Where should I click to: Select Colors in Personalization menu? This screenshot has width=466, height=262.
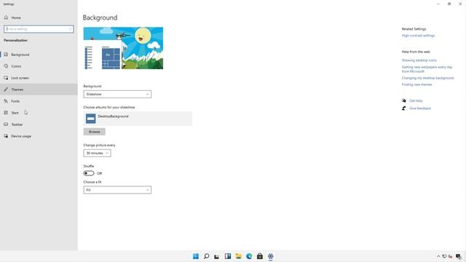(x=39, y=66)
